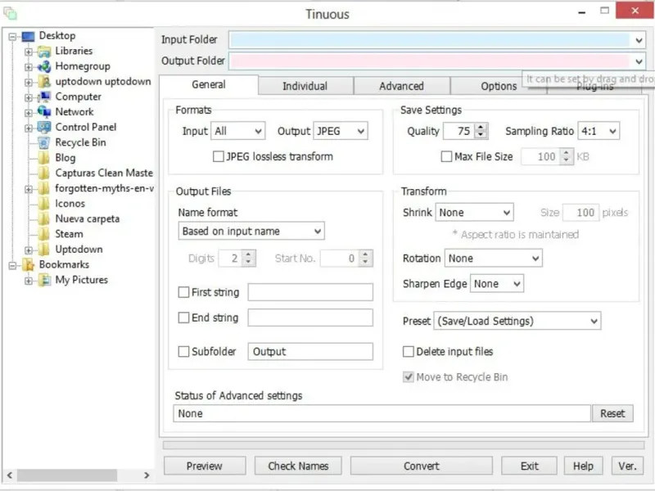Click the End string text field

click(x=310, y=318)
